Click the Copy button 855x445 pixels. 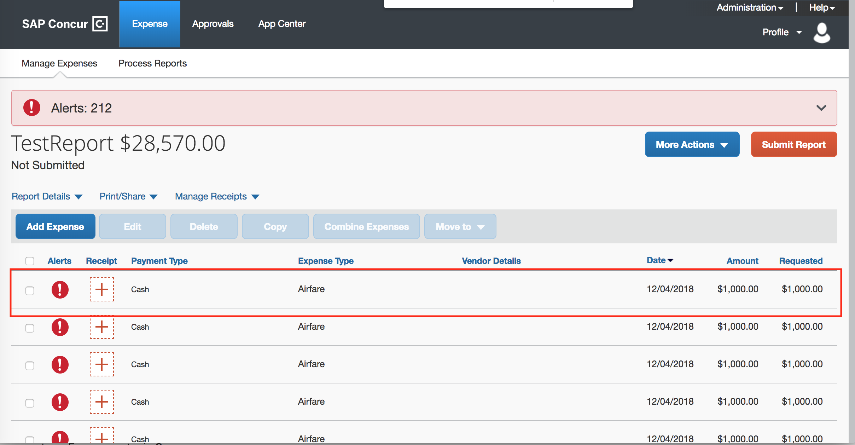coord(275,226)
